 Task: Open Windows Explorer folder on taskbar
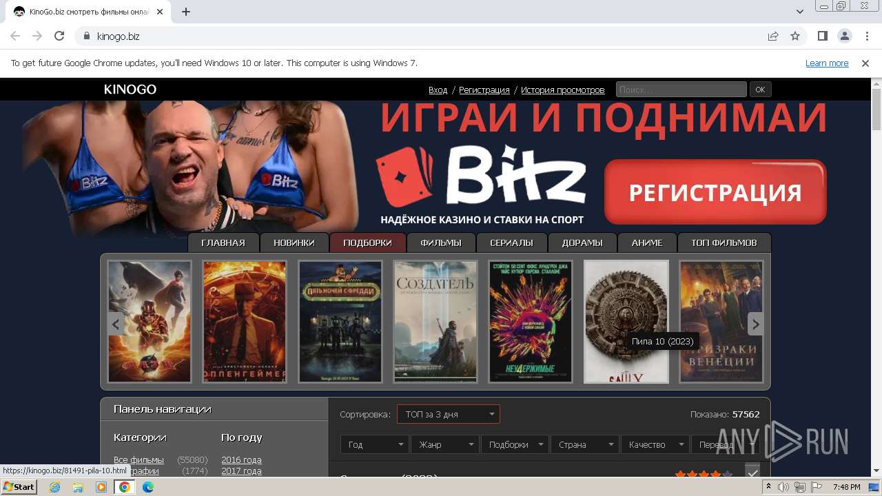[x=78, y=487]
